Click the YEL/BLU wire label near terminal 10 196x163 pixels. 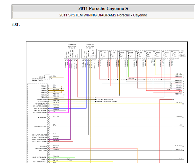(x=179, y=103)
